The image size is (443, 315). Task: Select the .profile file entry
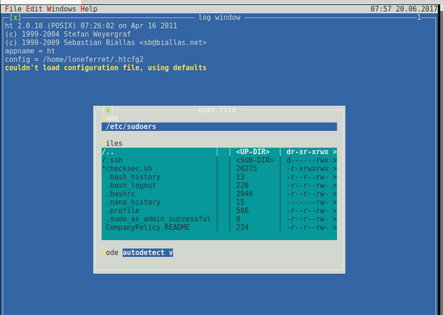158,210
